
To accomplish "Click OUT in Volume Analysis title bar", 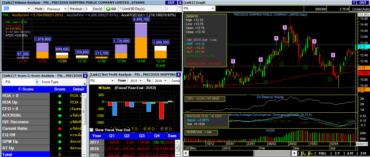I will point(171,3).
